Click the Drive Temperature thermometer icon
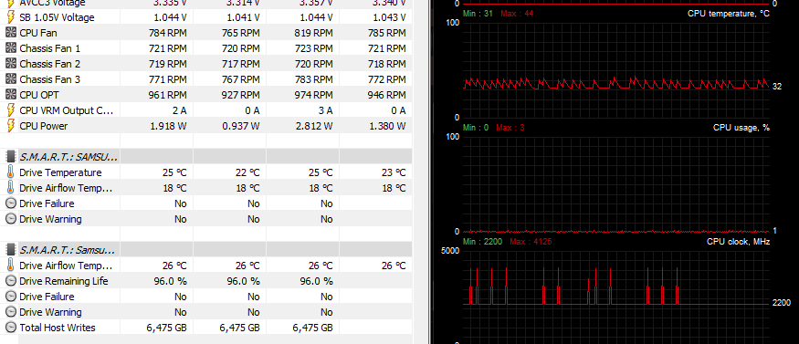 (x=10, y=172)
